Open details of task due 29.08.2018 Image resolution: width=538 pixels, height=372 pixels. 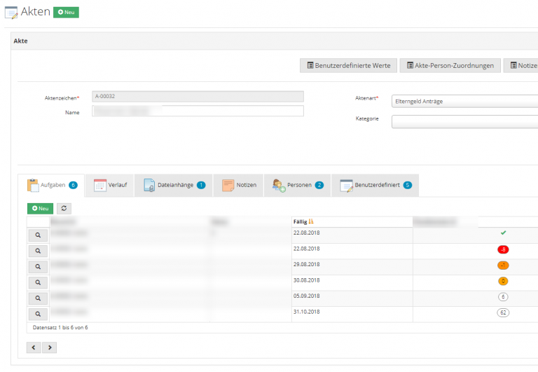point(38,267)
